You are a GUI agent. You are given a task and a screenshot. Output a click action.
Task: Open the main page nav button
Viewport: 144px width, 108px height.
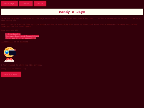point(9,3)
